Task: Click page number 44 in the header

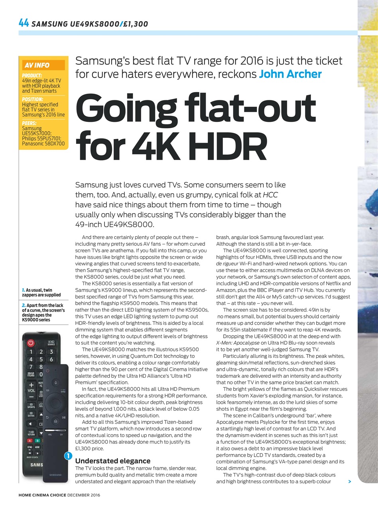Action: point(24,23)
